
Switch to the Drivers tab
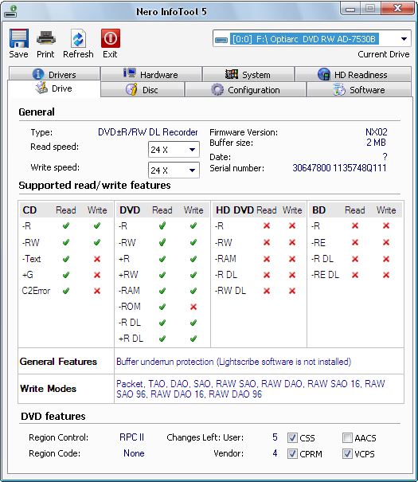click(54, 74)
